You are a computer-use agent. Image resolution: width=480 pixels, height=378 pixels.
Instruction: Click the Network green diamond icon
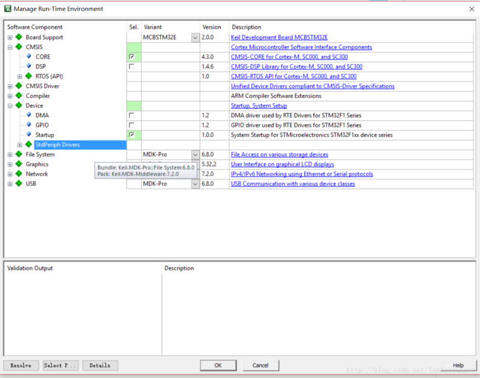[x=19, y=173]
